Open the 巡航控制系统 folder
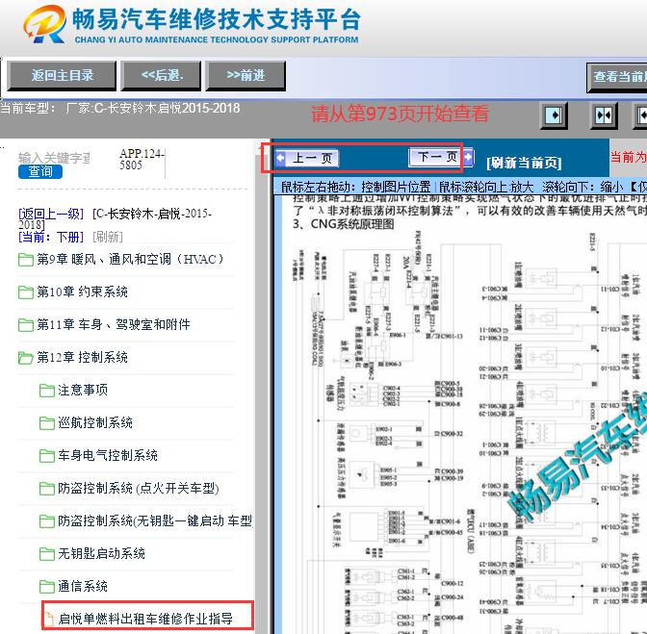The image size is (647, 634). tap(95, 422)
